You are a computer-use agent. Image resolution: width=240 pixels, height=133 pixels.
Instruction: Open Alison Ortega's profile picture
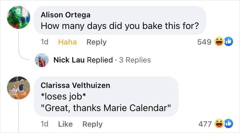click(19, 17)
